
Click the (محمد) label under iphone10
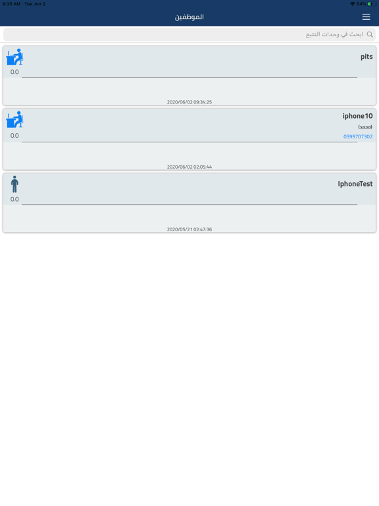[365, 126]
